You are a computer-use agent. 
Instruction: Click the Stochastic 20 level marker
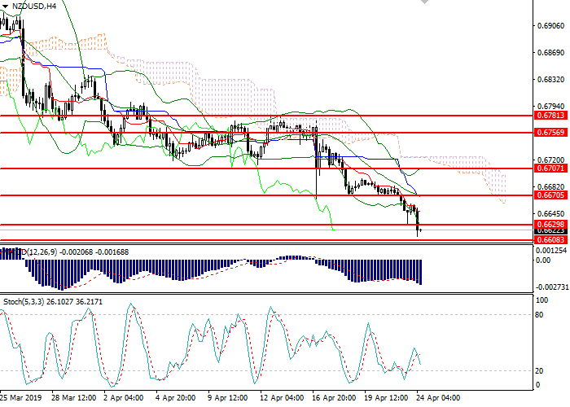539,371
